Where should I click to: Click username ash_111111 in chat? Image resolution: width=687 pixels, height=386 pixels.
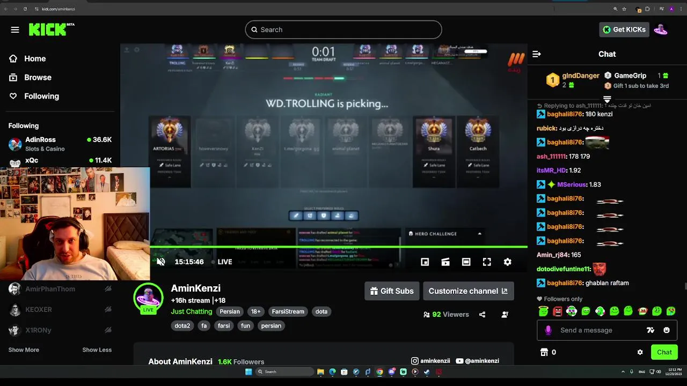[x=551, y=156]
